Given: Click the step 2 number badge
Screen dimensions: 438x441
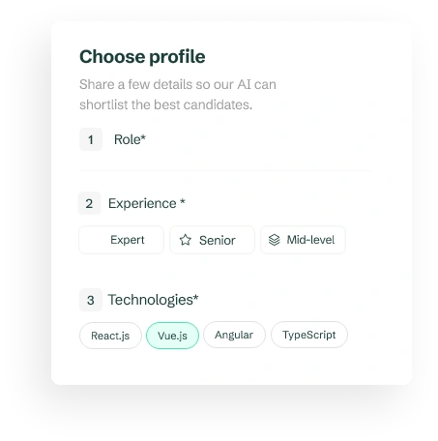Looking at the screenshot, I should point(89,203).
